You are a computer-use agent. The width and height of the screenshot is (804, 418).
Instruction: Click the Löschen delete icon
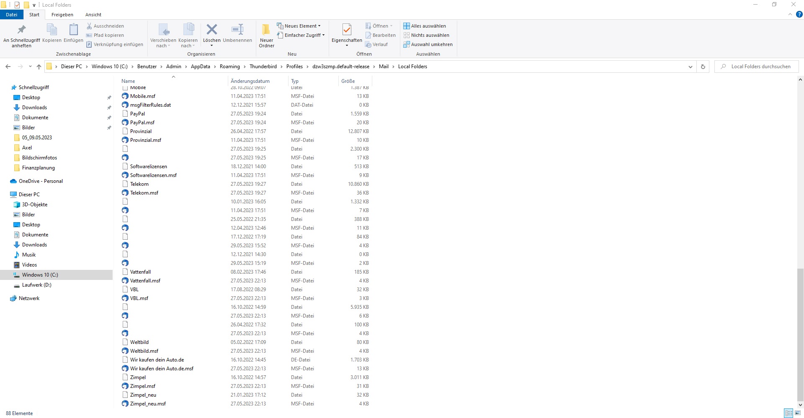(x=212, y=30)
